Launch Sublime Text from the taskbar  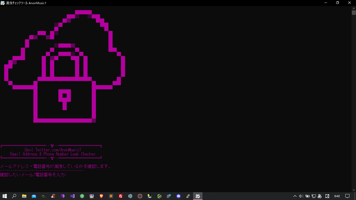coord(111,196)
